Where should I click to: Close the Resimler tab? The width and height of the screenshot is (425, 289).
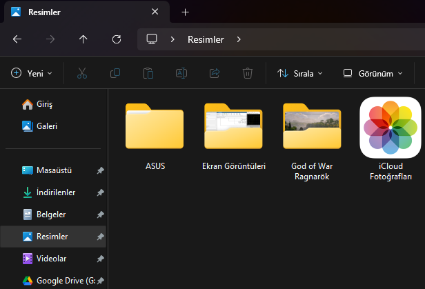[155, 12]
